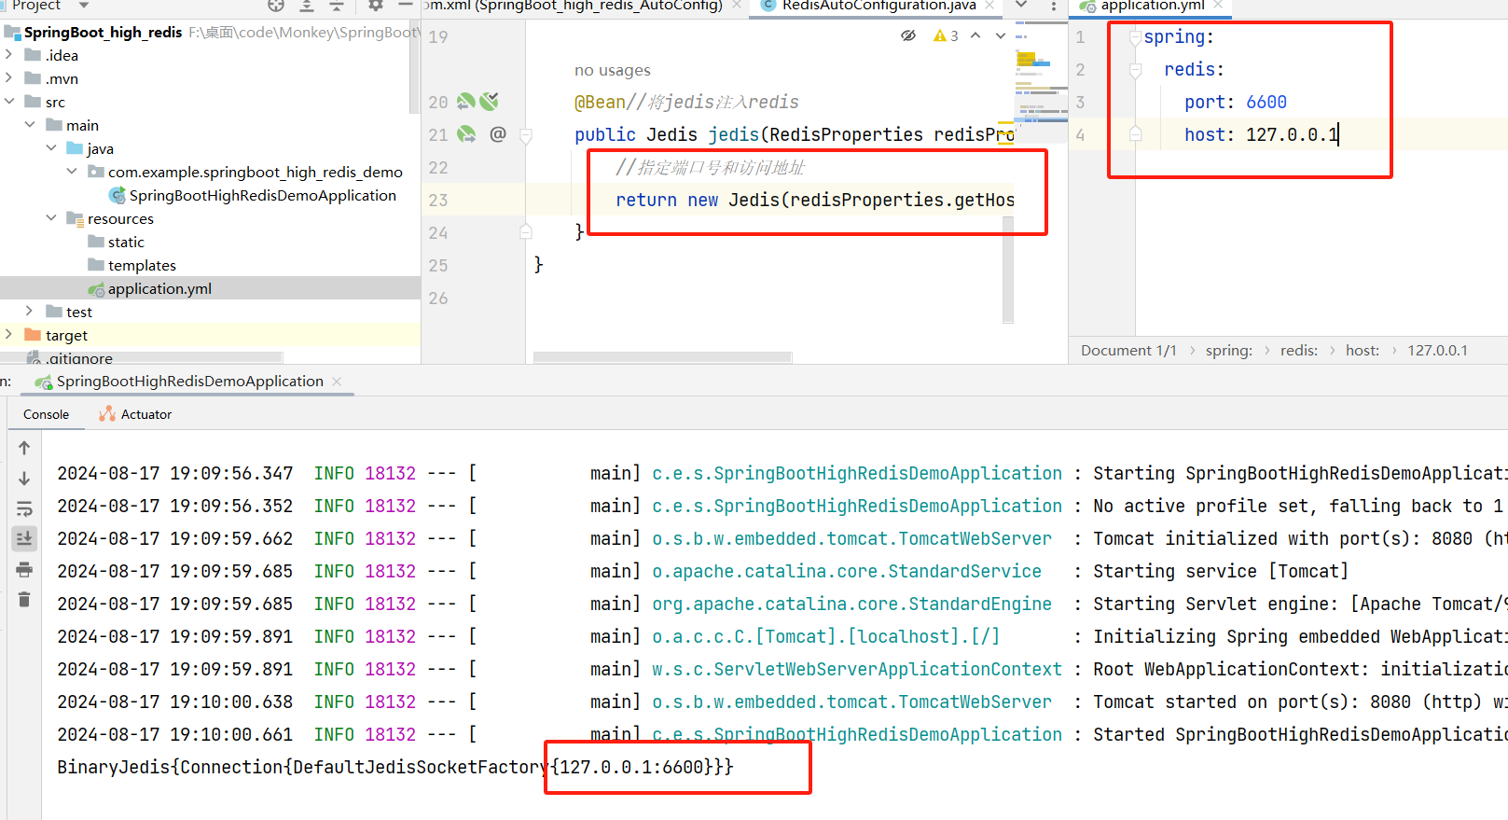The height and width of the screenshot is (820, 1508).
Task: Click the locate/select opened file target icon
Action: click(x=276, y=6)
